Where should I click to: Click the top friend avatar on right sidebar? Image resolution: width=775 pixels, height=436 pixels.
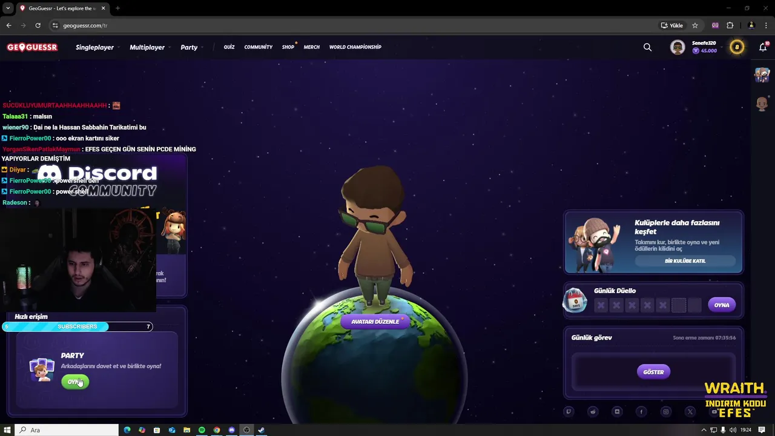point(762,74)
